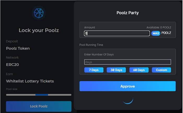Viewport: 183px width, 113px height.
Task: Focus the Amount input field
Action: (117, 33)
